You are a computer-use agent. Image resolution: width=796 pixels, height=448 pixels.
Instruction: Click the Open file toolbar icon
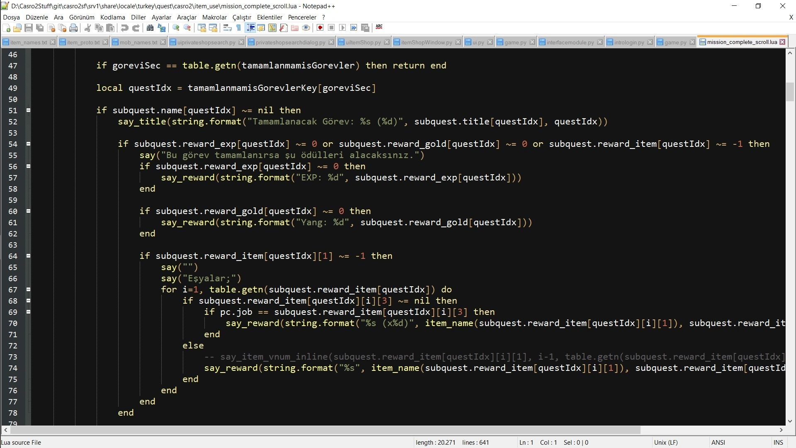[17, 28]
